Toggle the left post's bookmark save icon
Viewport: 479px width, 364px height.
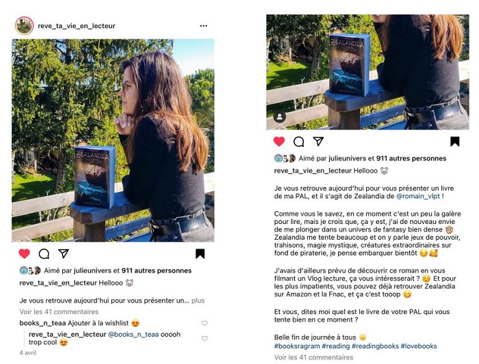click(200, 253)
